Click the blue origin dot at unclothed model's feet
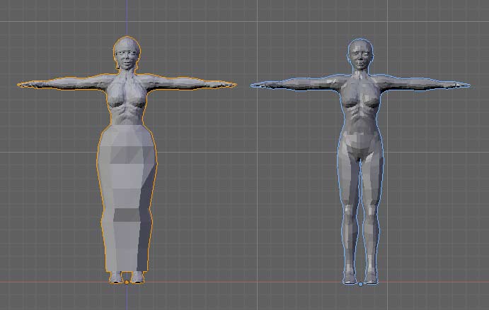Screen dimensions: 489x310 coord(360,284)
